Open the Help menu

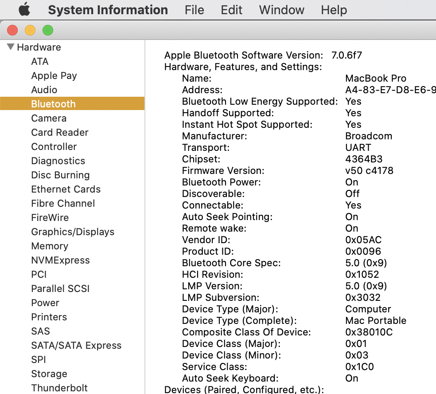tap(334, 10)
